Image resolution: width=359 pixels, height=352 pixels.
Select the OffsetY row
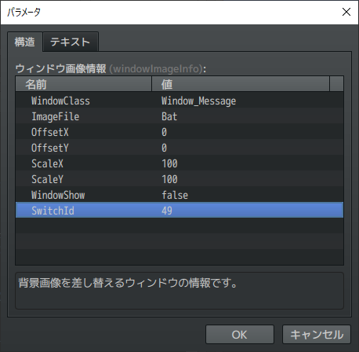[179, 148]
